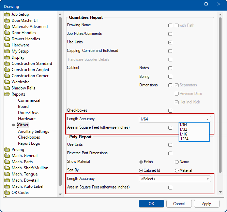Enable the Drawing Name checkbox

(170, 25)
